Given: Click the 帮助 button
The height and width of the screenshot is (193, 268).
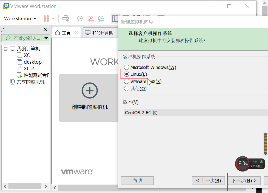Looking at the screenshot, I should click(x=137, y=180).
